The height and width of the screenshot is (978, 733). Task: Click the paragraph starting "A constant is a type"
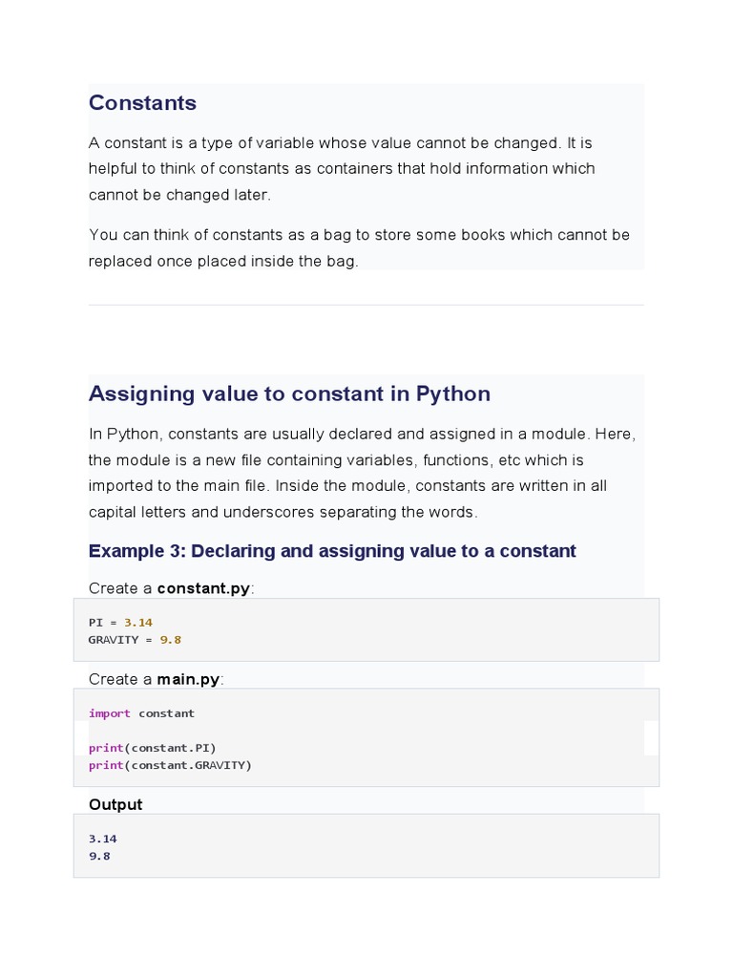pyautogui.click(x=342, y=169)
